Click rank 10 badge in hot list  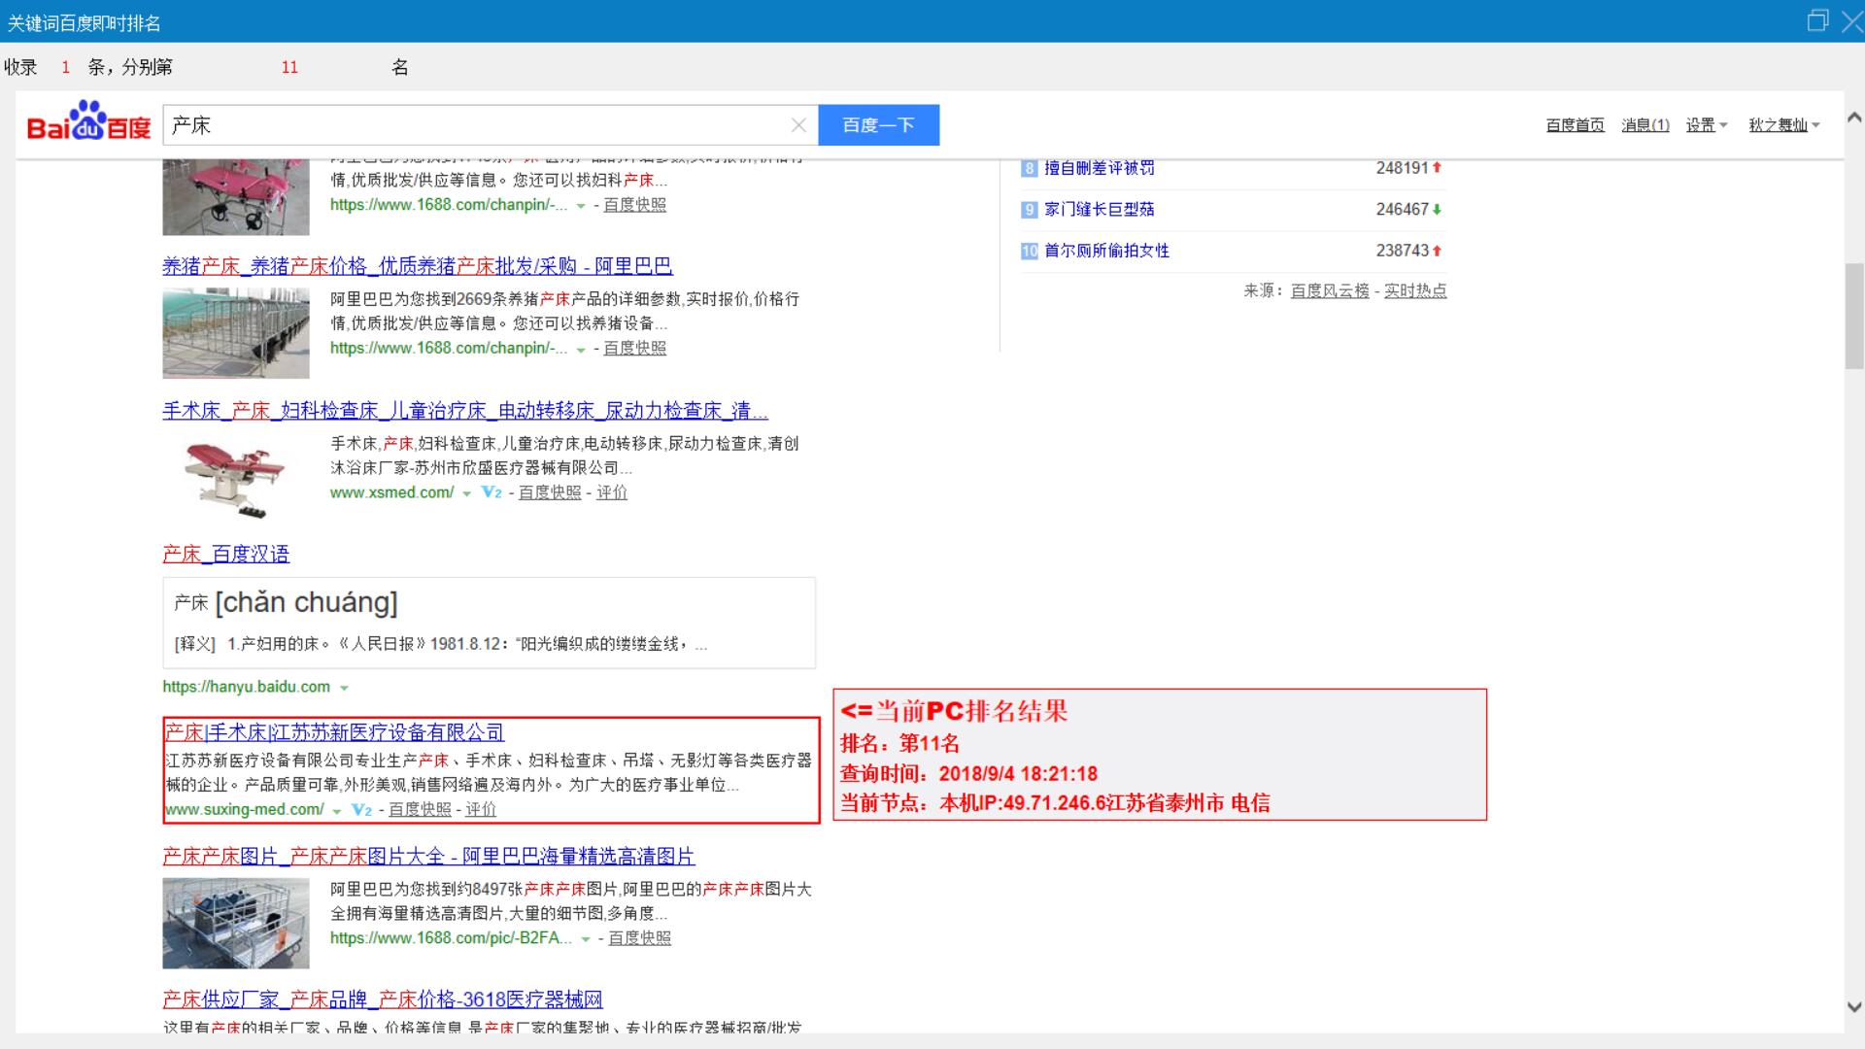[x=1030, y=251]
